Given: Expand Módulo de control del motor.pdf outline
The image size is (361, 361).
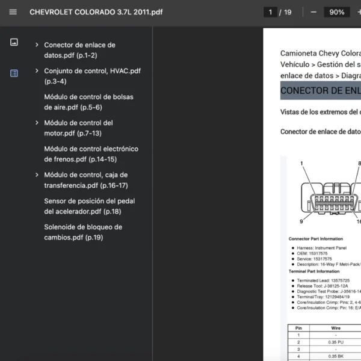Looking at the screenshot, I should tap(37, 123).
